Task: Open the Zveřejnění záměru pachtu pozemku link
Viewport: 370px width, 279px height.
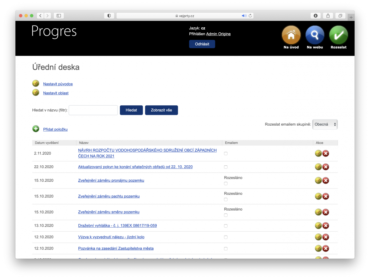Action: pyautogui.click(x=109, y=196)
